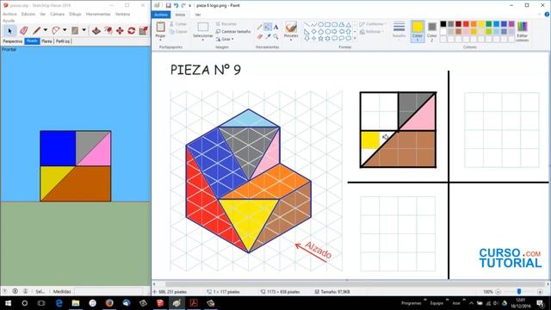Open the Dibujo menu in SketchUp
The height and width of the screenshot is (310, 551).
[75, 14]
